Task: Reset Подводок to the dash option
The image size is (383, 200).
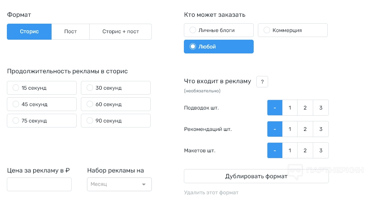Action: 275,108
